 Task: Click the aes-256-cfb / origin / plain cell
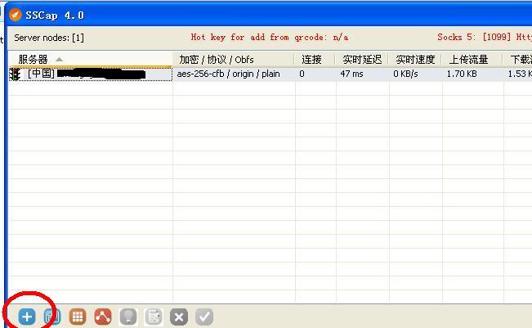[x=228, y=74]
